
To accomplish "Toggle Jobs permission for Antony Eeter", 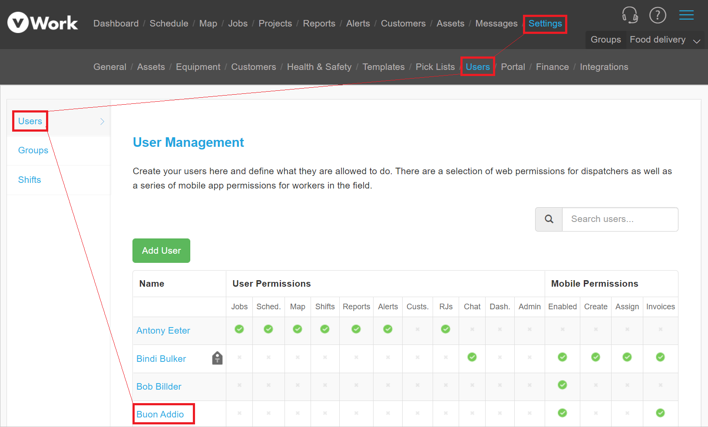I will point(239,329).
